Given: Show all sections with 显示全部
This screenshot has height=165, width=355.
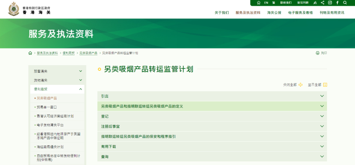Looking at the screenshot, I should (x=317, y=85).
